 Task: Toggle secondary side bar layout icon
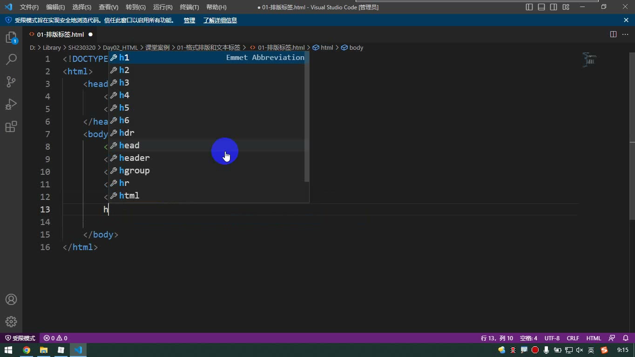click(x=554, y=7)
